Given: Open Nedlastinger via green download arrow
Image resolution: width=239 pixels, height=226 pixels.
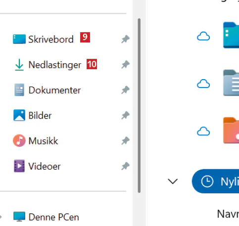Looking at the screenshot, I should pos(19,65).
